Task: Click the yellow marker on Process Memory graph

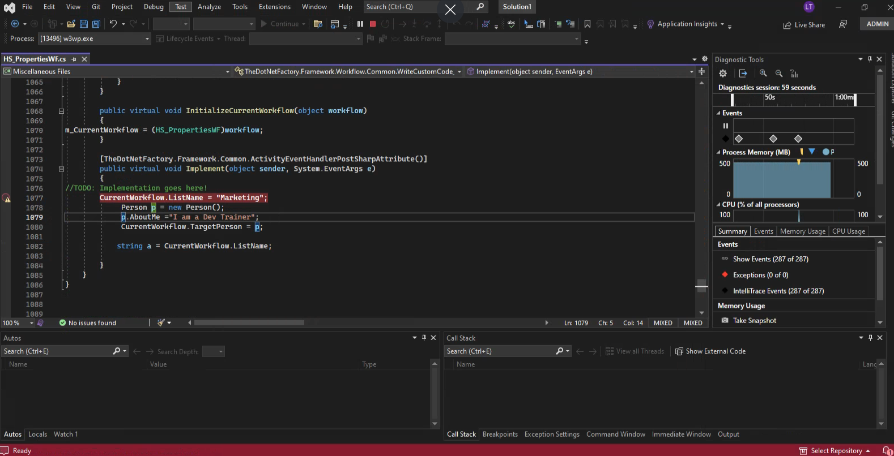Action: [799, 162]
